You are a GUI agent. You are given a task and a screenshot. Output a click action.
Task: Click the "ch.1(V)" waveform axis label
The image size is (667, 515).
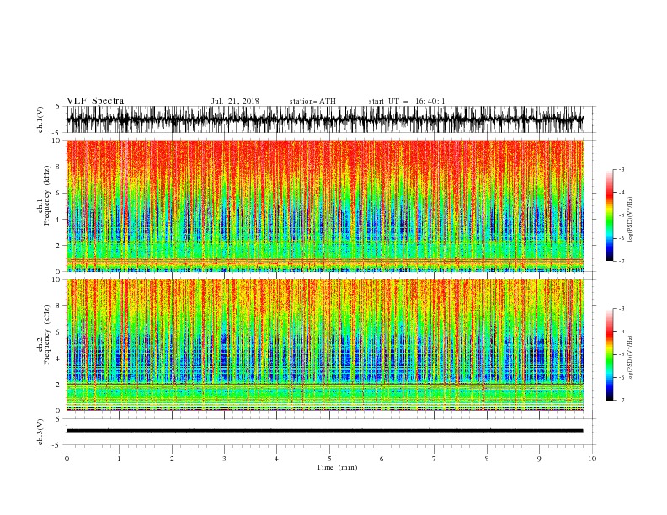tap(40, 119)
